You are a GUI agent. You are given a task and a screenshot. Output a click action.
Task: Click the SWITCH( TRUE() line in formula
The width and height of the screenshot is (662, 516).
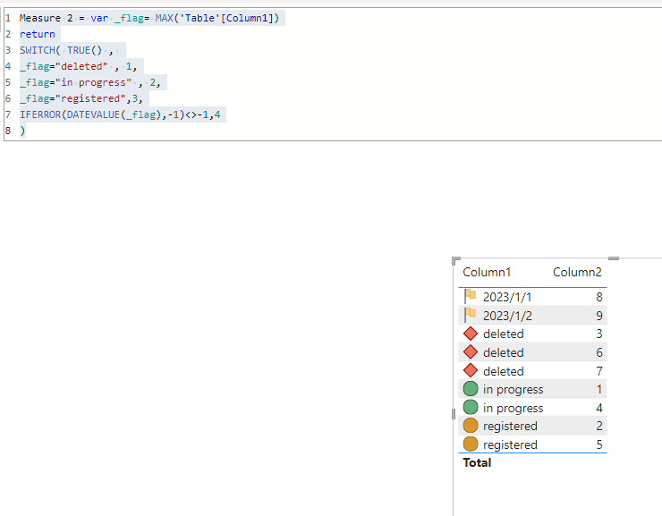[x=66, y=50]
